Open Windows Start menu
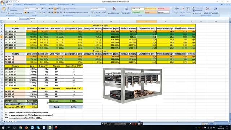 (x=3, y=127)
